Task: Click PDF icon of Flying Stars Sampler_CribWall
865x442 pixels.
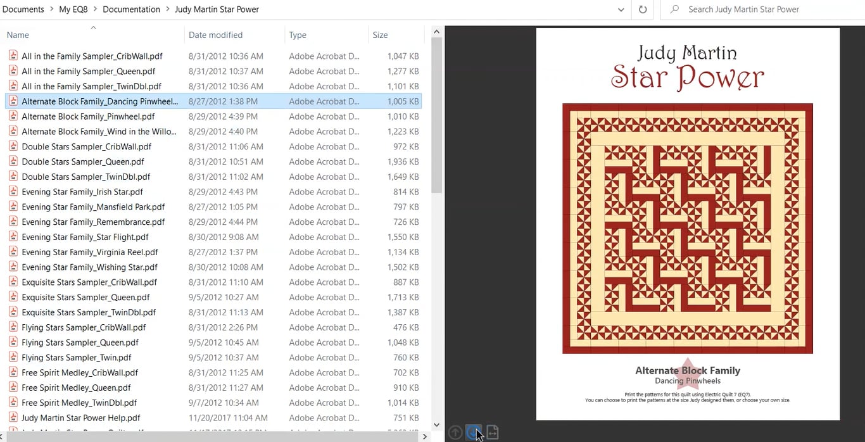Action: click(x=13, y=327)
